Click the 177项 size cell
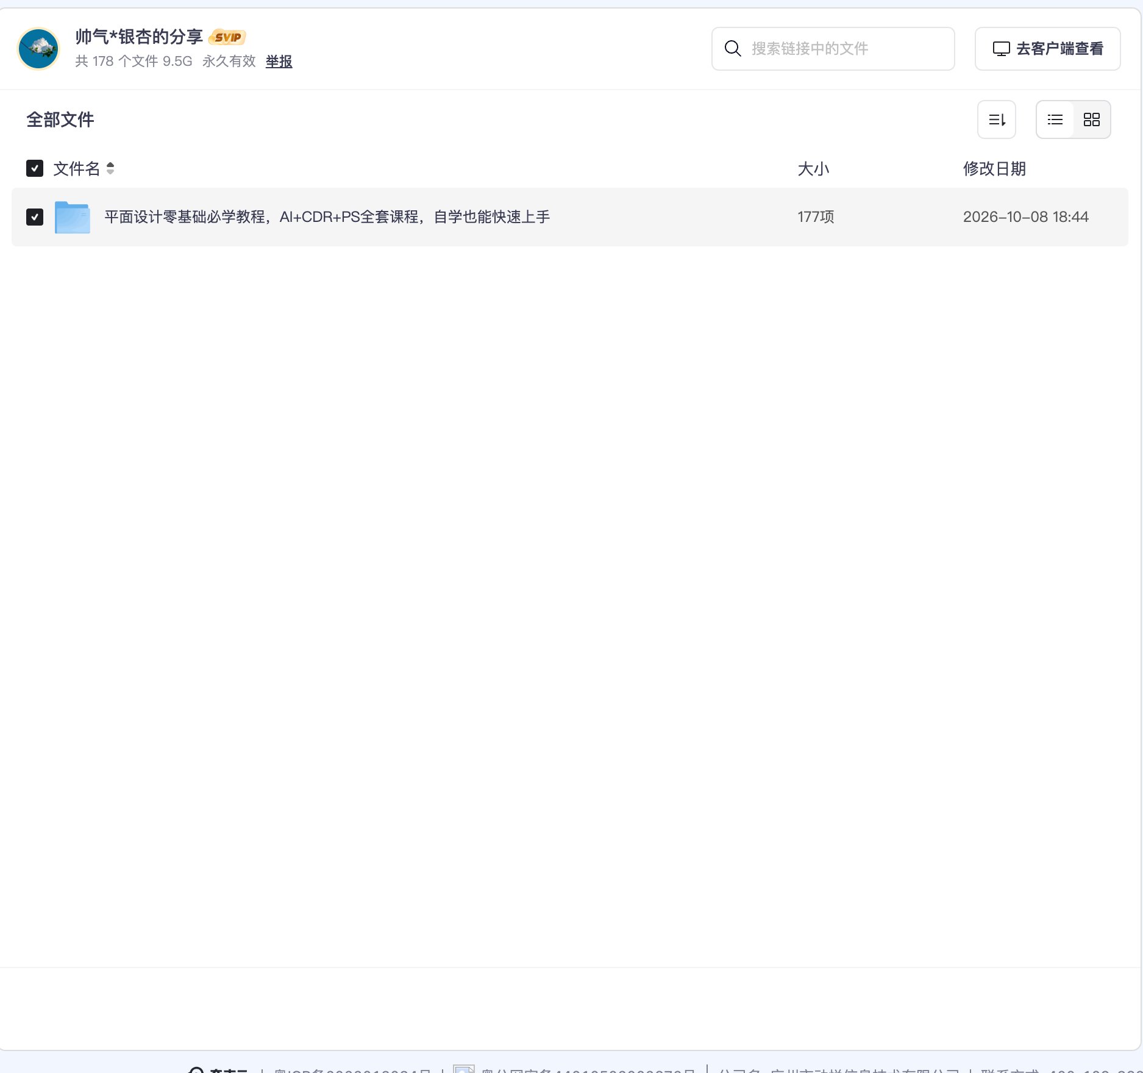Viewport: 1143px width, 1073px height. (816, 217)
